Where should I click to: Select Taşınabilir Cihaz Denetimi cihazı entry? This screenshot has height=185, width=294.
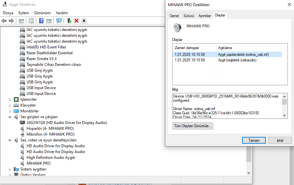(x=54, y=65)
